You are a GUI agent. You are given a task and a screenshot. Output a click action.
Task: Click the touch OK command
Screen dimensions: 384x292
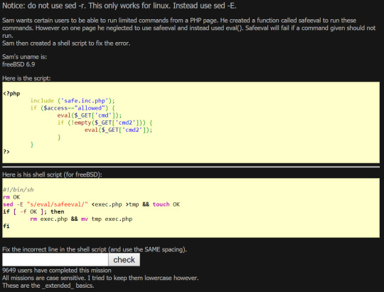pyautogui.click(x=166, y=204)
